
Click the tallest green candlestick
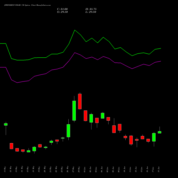(74, 111)
